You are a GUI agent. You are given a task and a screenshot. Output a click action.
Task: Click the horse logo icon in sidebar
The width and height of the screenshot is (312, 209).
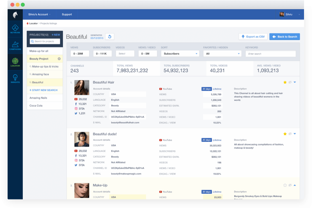pos(15,15)
